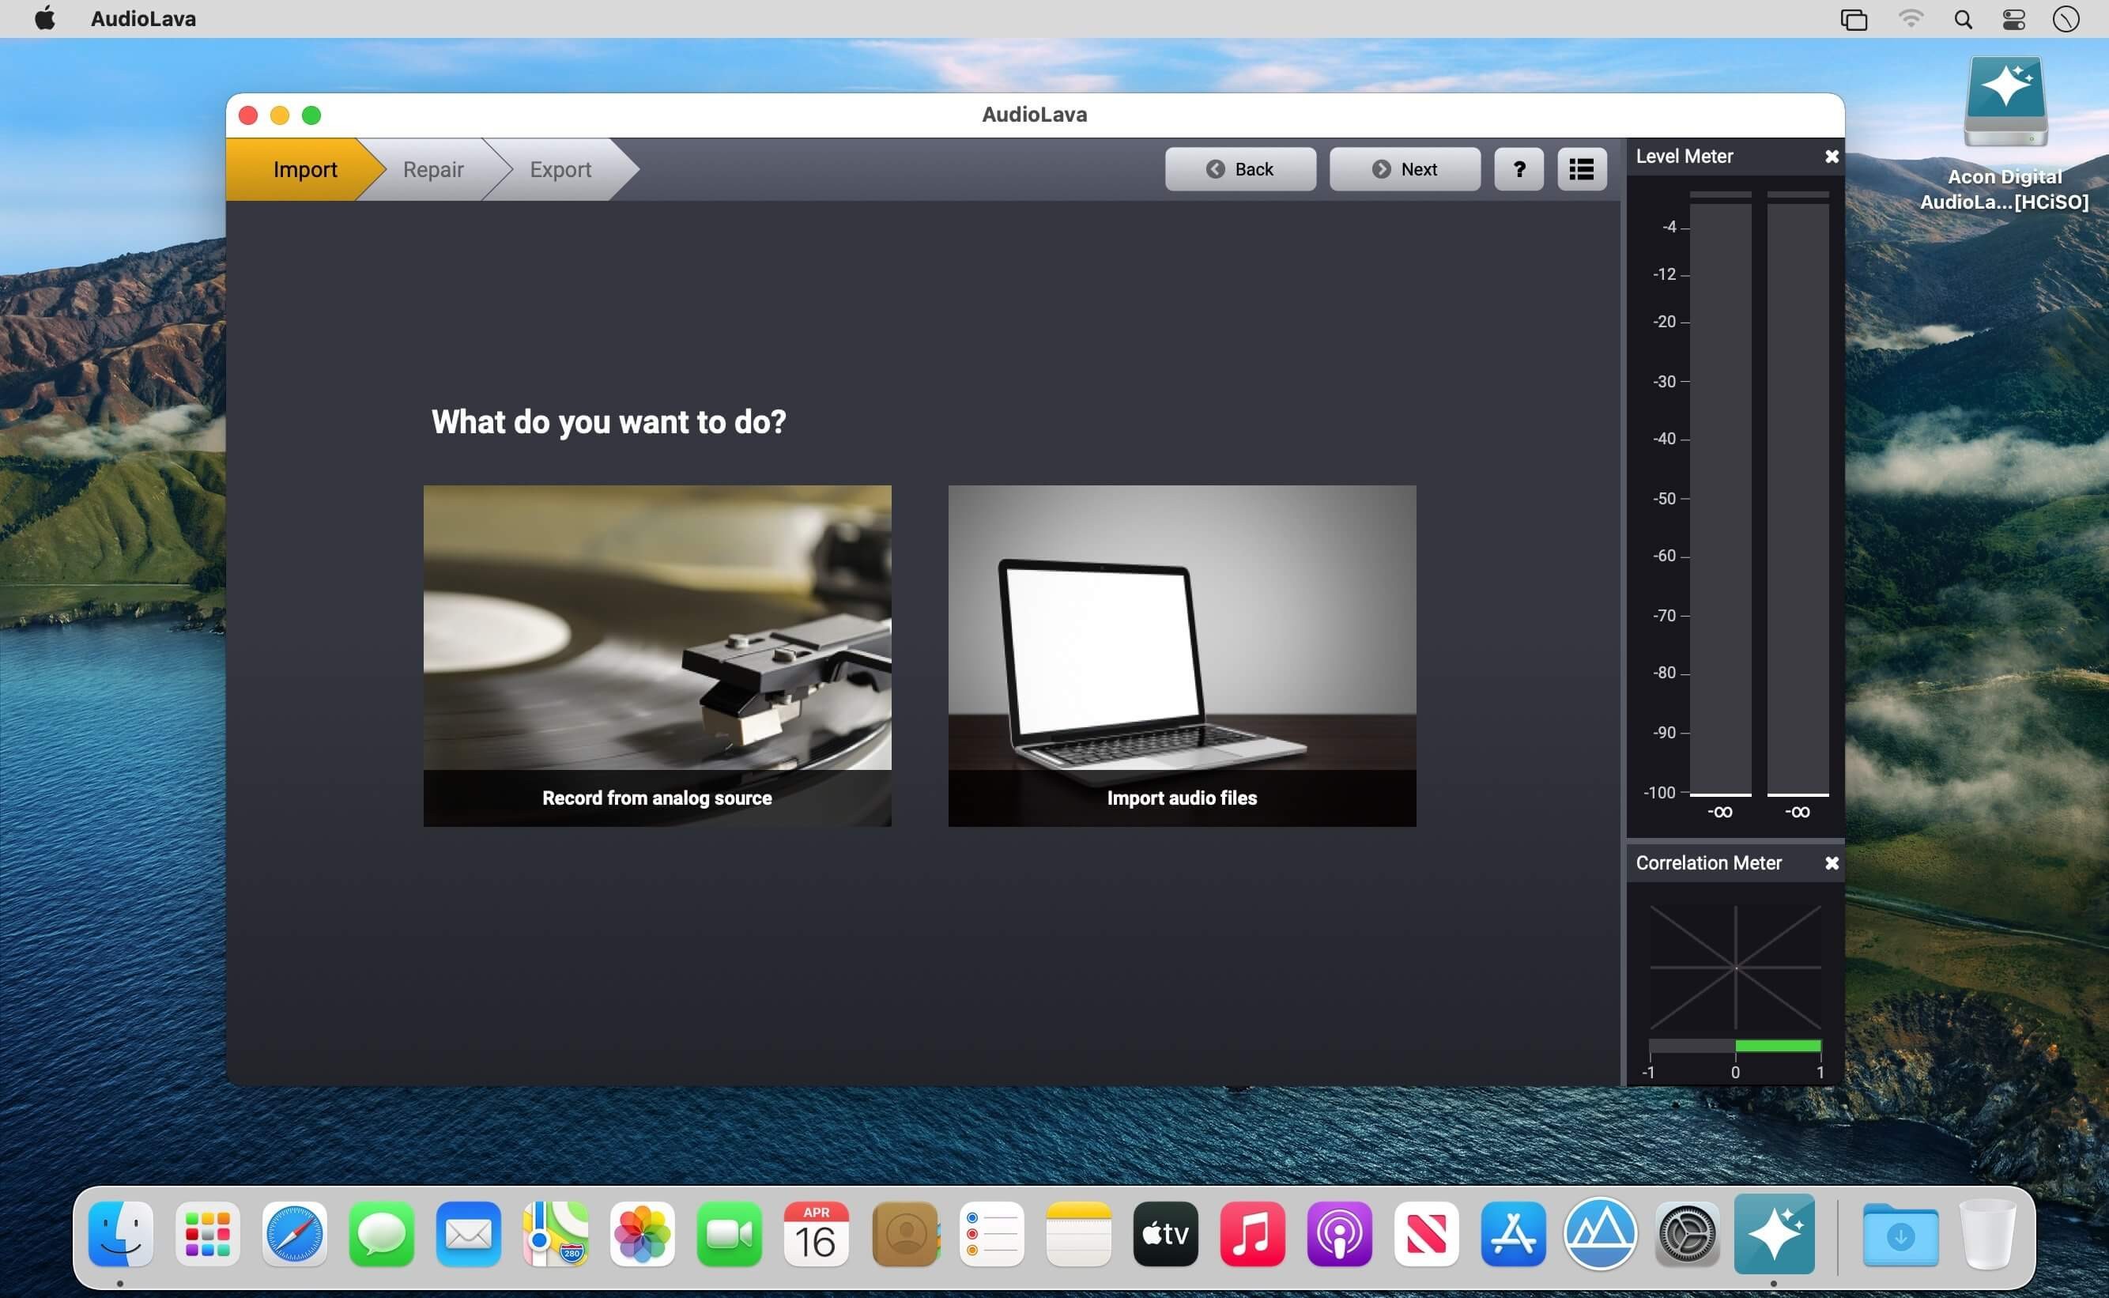Open the help with the question mark icon
The width and height of the screenshot is (2109, 1298).
(x=1518, y=169)
